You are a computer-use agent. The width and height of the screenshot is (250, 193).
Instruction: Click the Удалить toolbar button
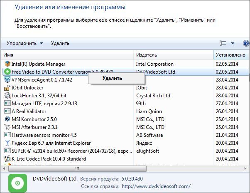click(x=60, y=43)
